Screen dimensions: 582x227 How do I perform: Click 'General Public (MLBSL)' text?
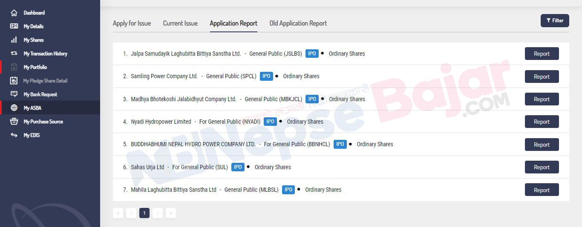[x=251, y=190]
